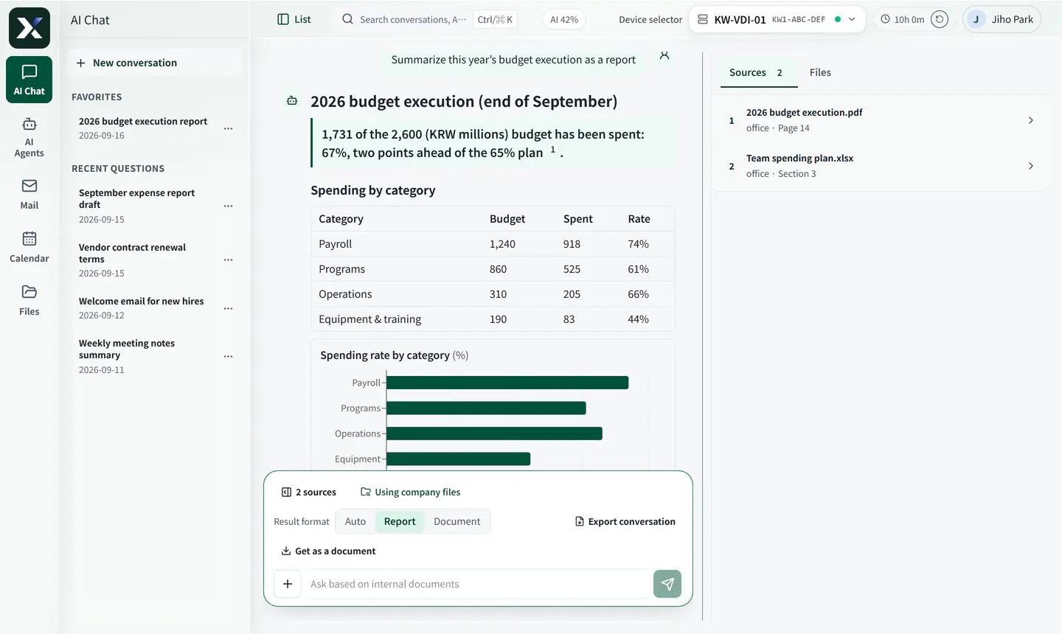This screenshot has height=634, width=1062.
Task: Open the Jiho Park account menu
Action: pyautogui.click(x=1002, y=19)
